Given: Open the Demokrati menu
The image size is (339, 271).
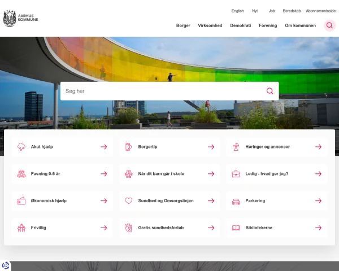Looking at the screenshot, I should [241, 25].
